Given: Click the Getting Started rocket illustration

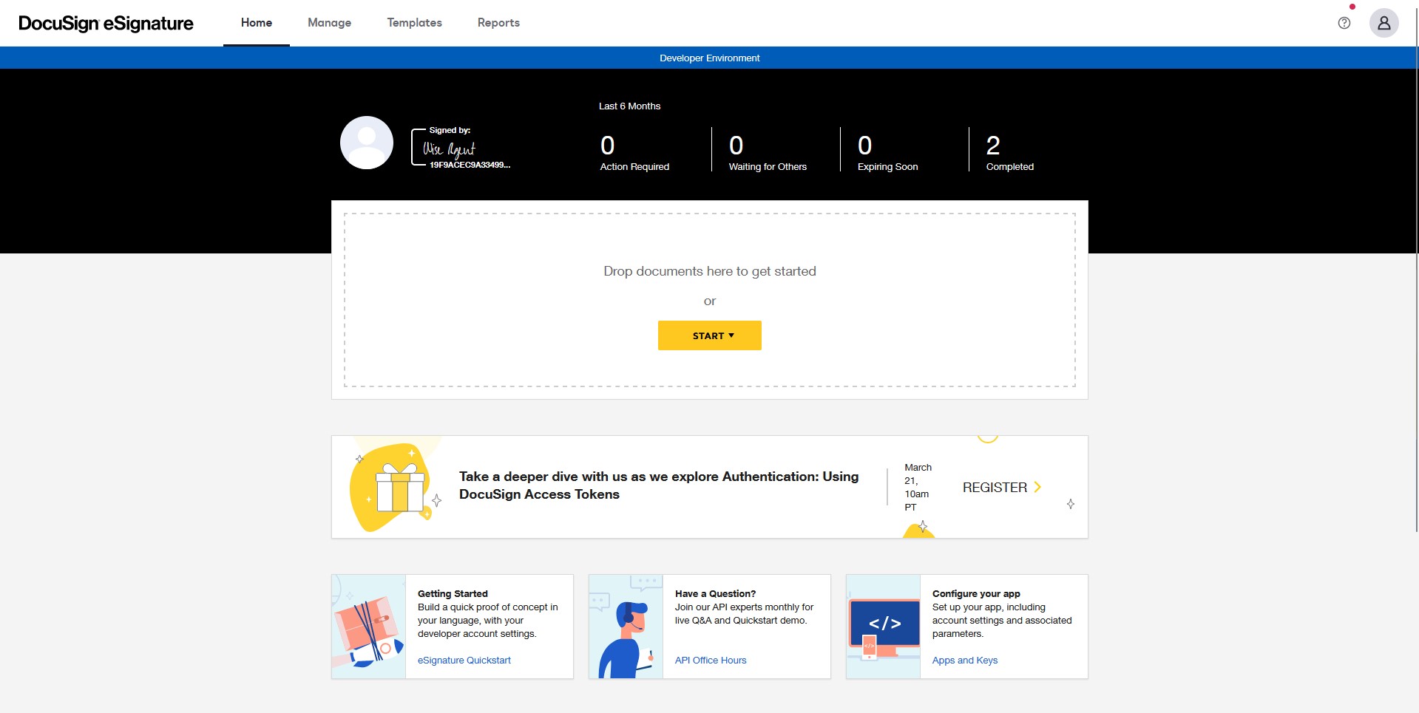Looking at the screenshot, I should pyautogui.click(x=368, y=627).
